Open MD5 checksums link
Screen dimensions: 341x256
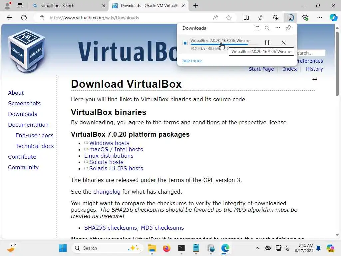[162, 228]
